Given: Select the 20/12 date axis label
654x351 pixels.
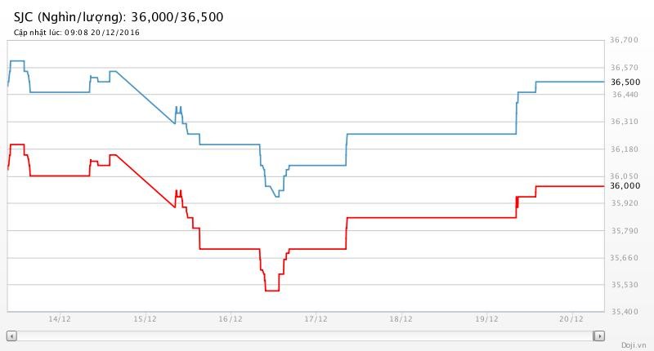Looking at the screenshot, I should pyautogui.click(x=571, y=319).
